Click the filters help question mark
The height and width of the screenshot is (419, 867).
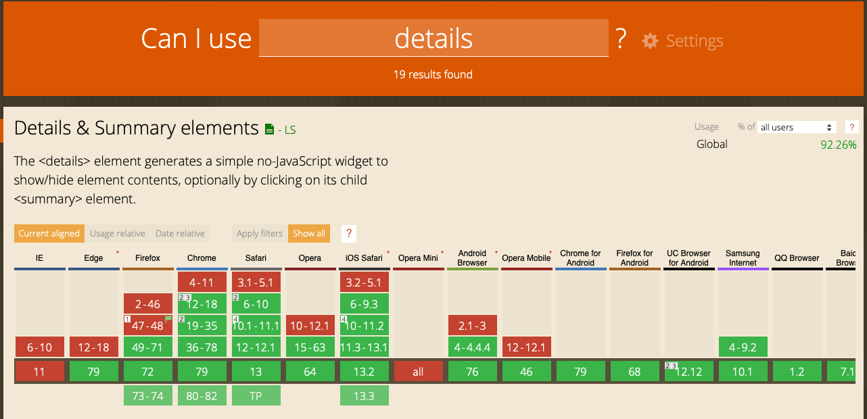tap(349, 233)
